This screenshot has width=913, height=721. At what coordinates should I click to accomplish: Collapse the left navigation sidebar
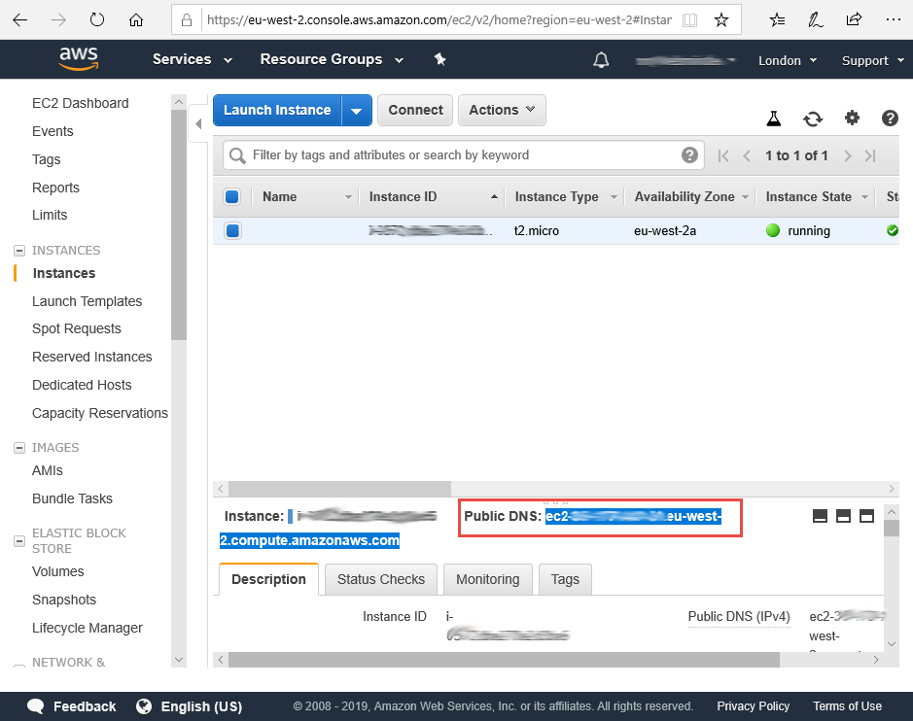coord(198,124)
